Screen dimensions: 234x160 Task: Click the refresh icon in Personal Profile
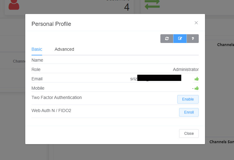(167, 39)
